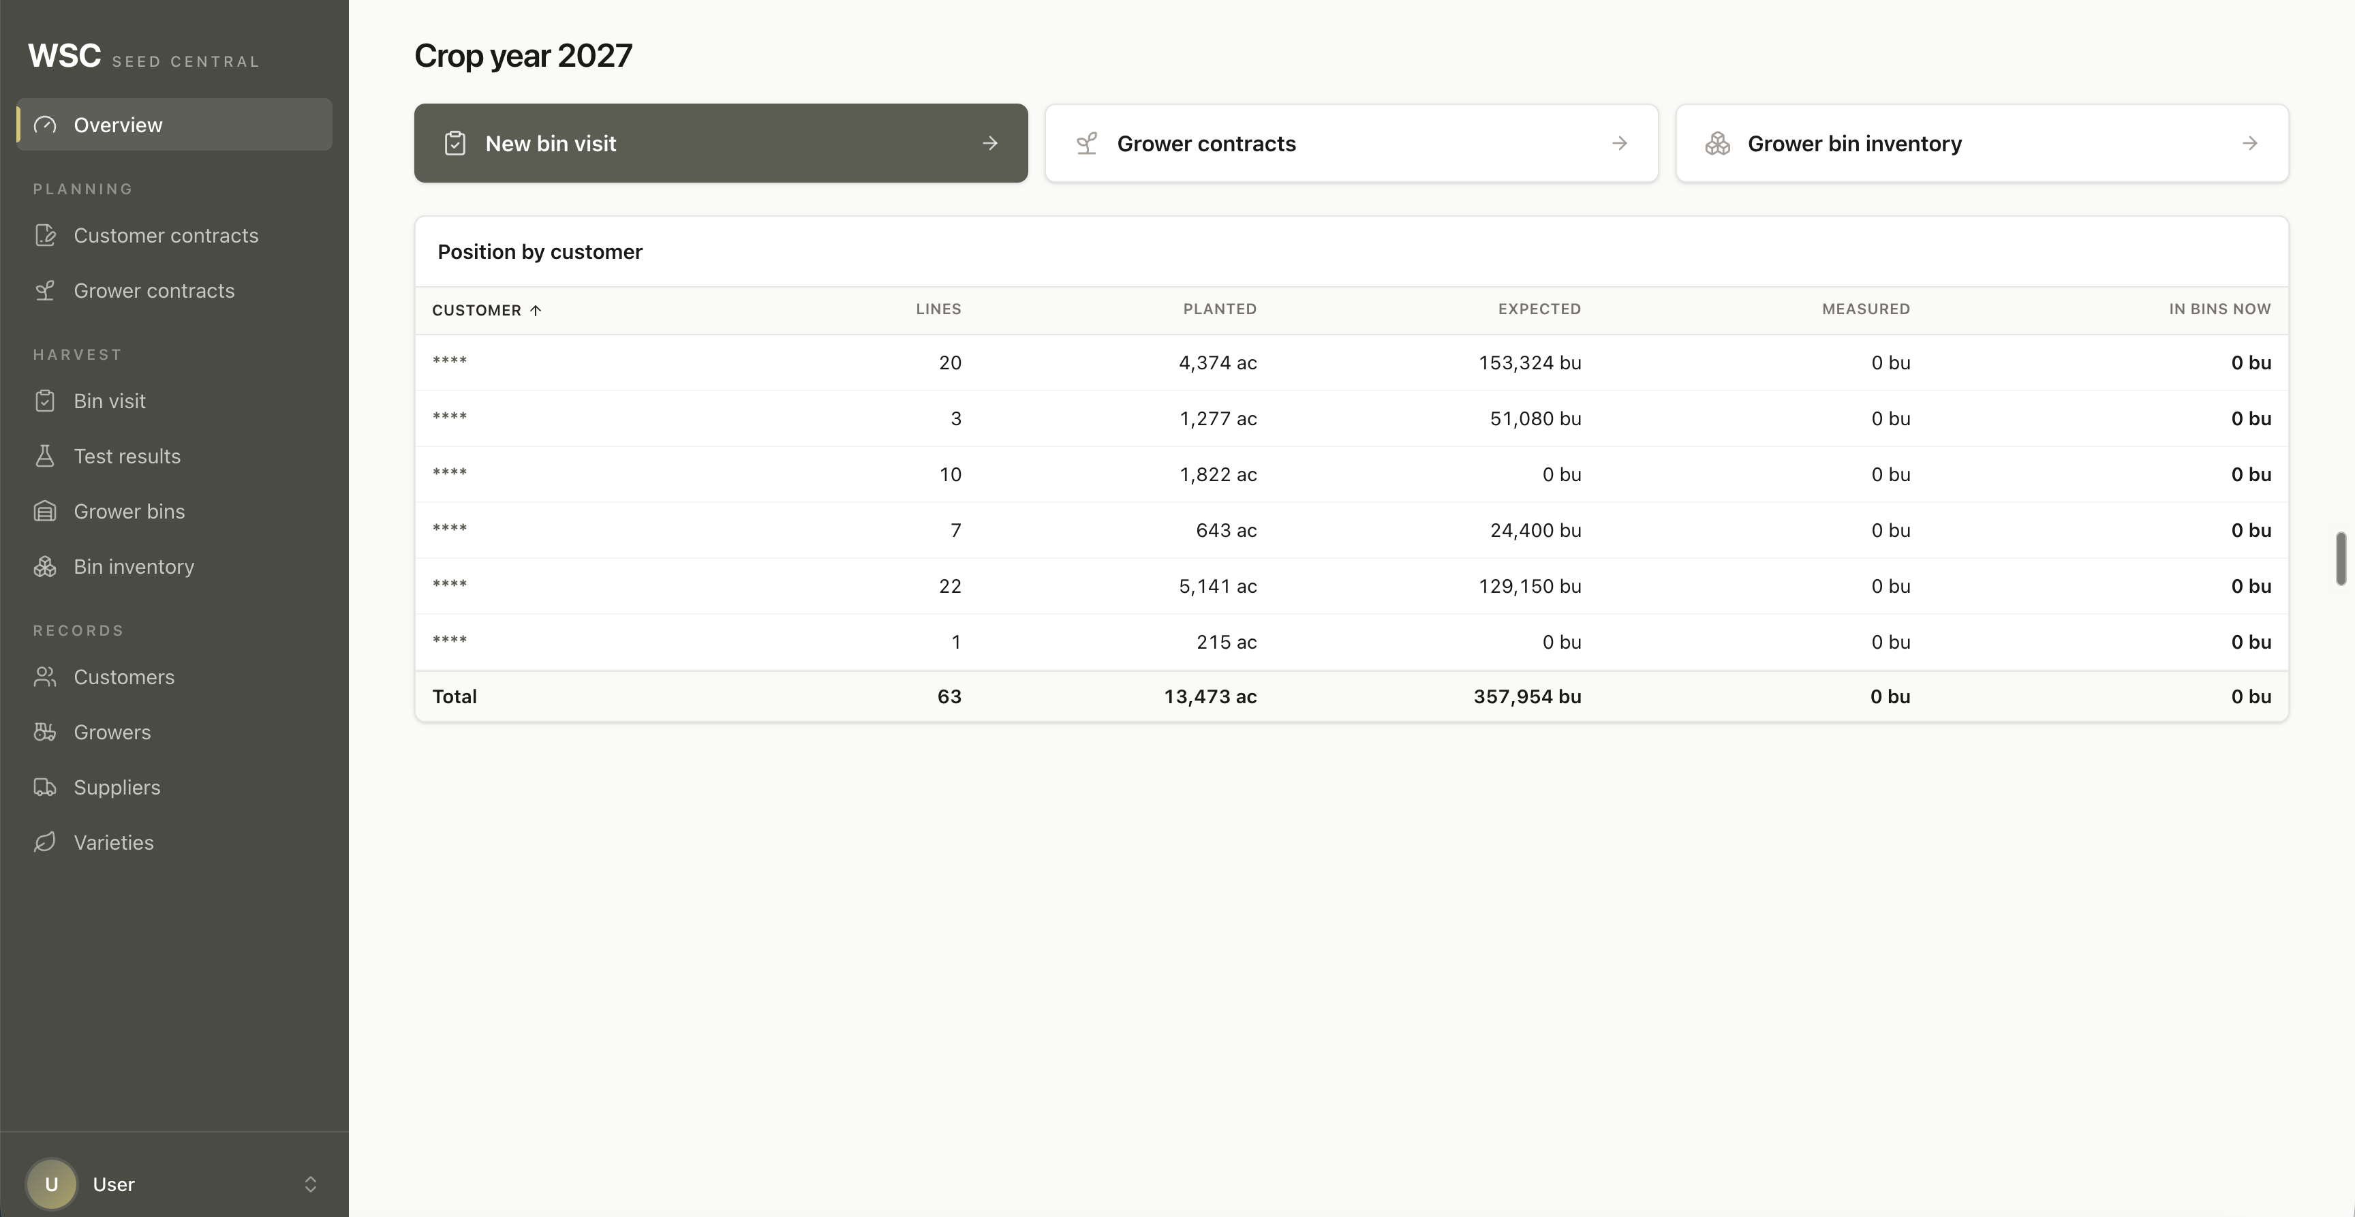Open Bin inventory from sidebar
The image size is (2355, 1217).
(x=174, y=567)
